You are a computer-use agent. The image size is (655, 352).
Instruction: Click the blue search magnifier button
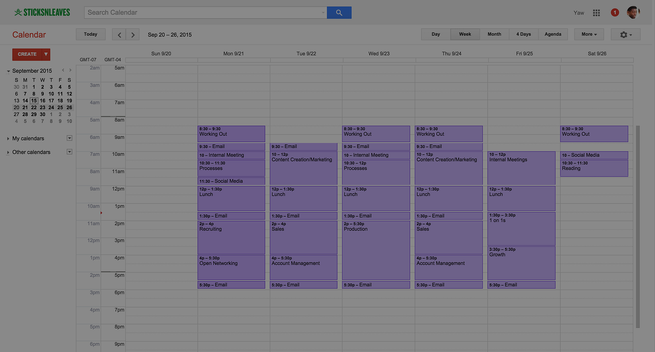[x=339, y=13]
